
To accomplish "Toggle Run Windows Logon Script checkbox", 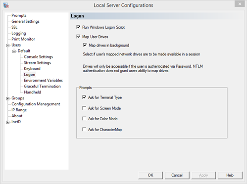I will (78, 27).
